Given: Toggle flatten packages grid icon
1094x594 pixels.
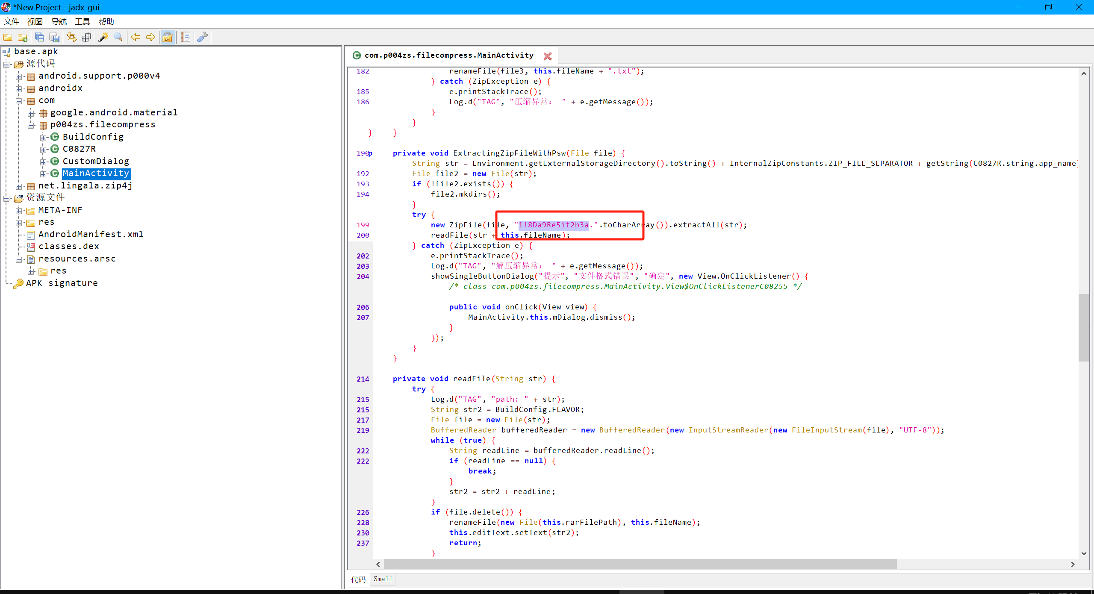Looking at the screenshot, I should pos(87,38).
